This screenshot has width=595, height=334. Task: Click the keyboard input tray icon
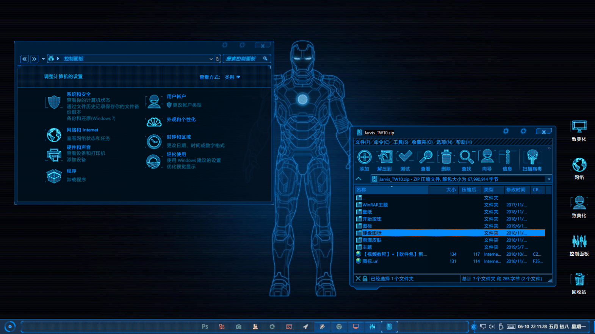point(511,326)
